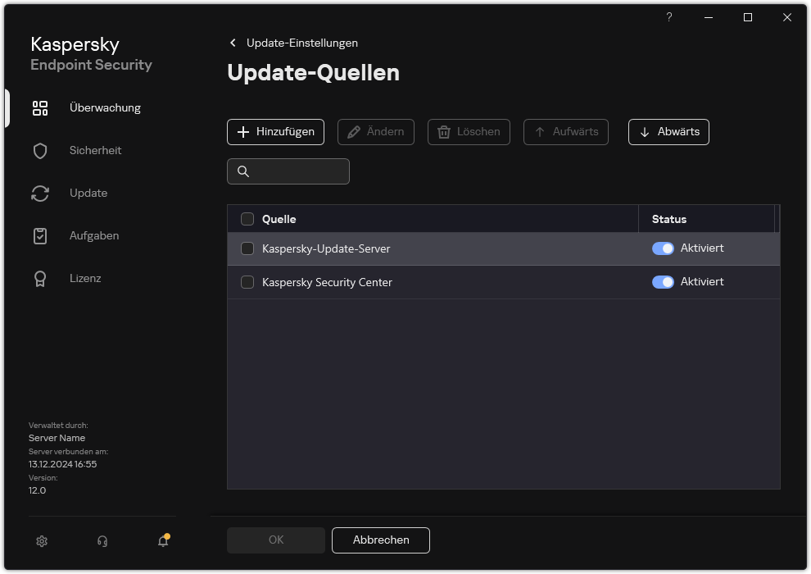Open the Überwachung dashboard icon
The width and height of the screenshot is (811, 574).
[40, 108]
